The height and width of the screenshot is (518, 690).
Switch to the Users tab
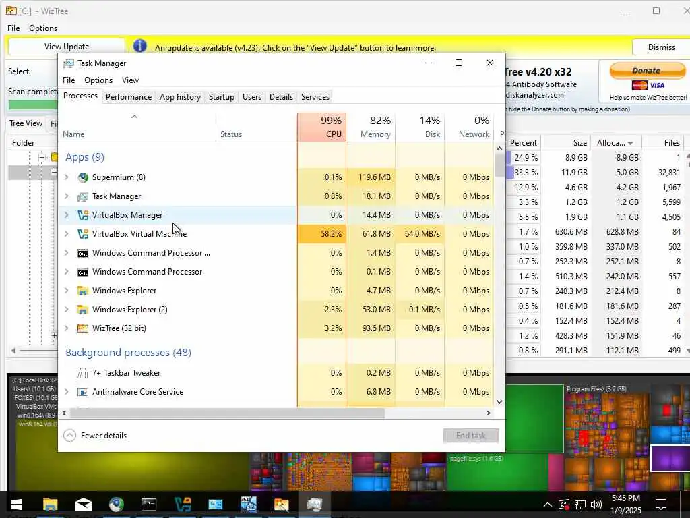tap(252, 97)
